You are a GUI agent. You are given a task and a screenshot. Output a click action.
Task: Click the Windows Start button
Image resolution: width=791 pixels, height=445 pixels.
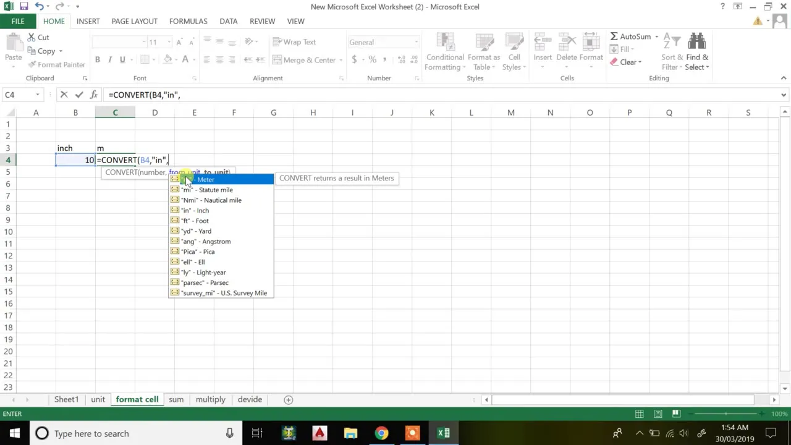[x=14, y=433]
